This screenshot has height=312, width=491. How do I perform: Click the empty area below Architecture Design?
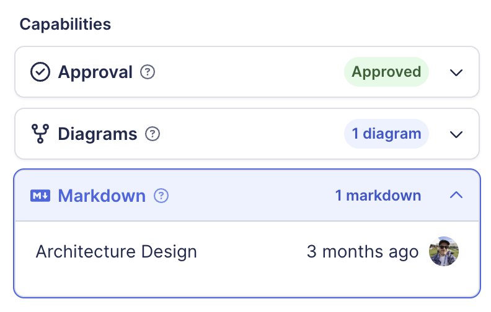click(x=246, y=282)
